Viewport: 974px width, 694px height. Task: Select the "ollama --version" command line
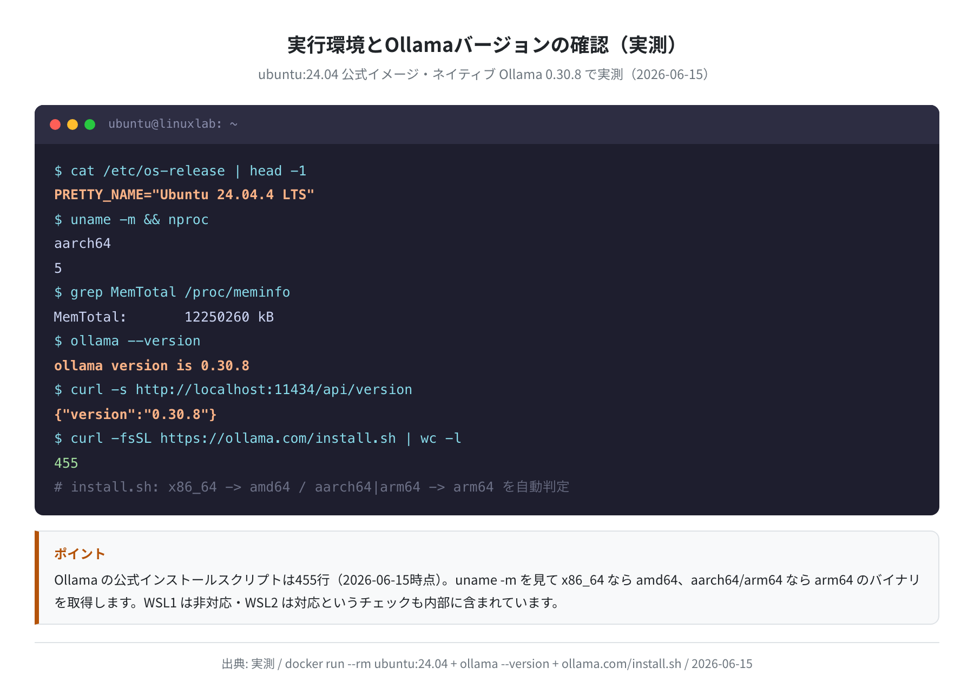[127, 341]
